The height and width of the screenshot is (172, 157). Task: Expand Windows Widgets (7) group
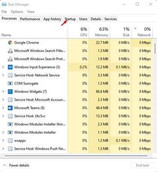[x=3, y=92]
